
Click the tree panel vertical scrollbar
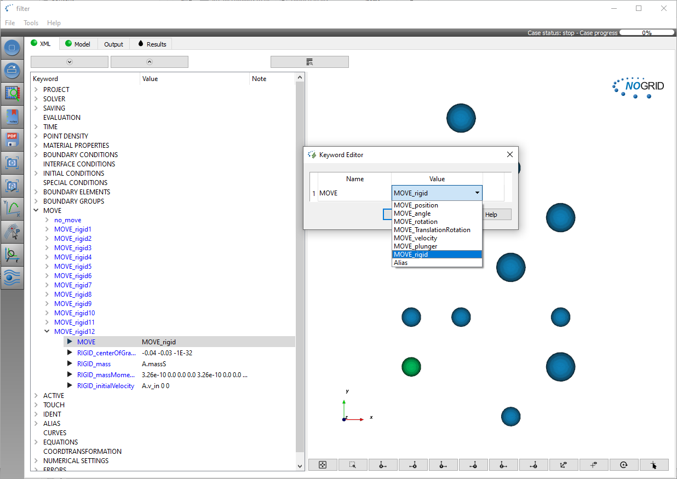(x=300, y=271)
